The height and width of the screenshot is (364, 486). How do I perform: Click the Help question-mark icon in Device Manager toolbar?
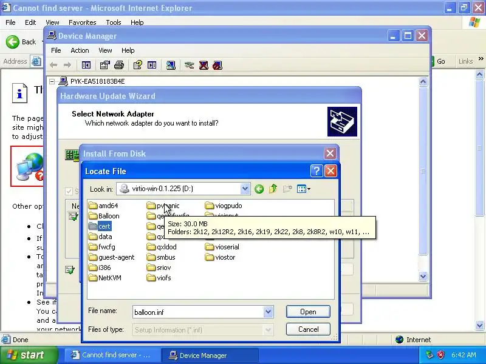point(138,65)
